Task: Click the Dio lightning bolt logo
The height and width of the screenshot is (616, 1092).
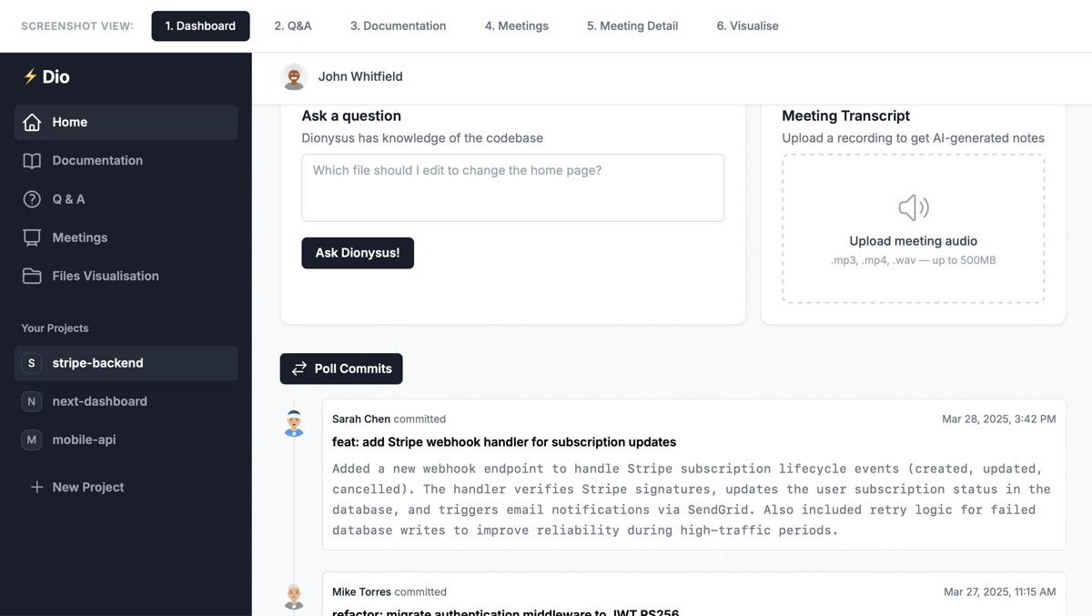Action: click(30, 76)
